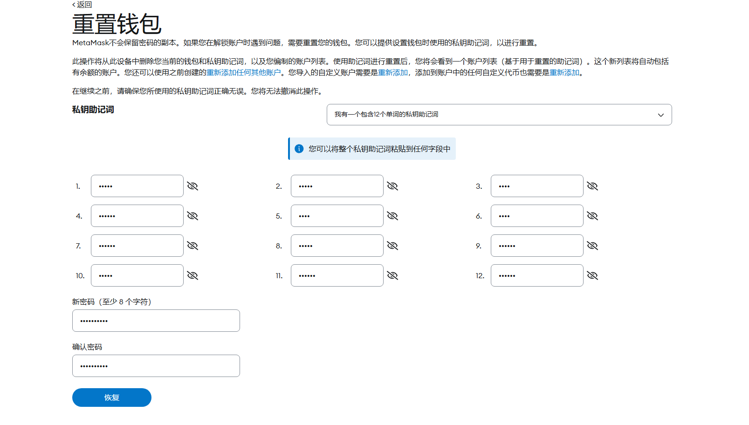The width and height of the screenshot is (749, 425).
Task: Reveal word 7 with eye icon
Action: (x=192, y=246)
